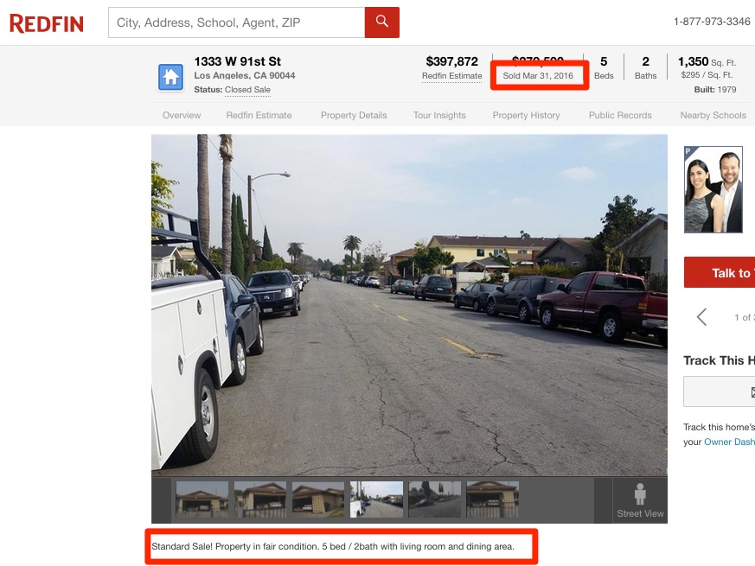View the Public Records tab
This screenshot has height=566, width=755.
pos(619,115)
